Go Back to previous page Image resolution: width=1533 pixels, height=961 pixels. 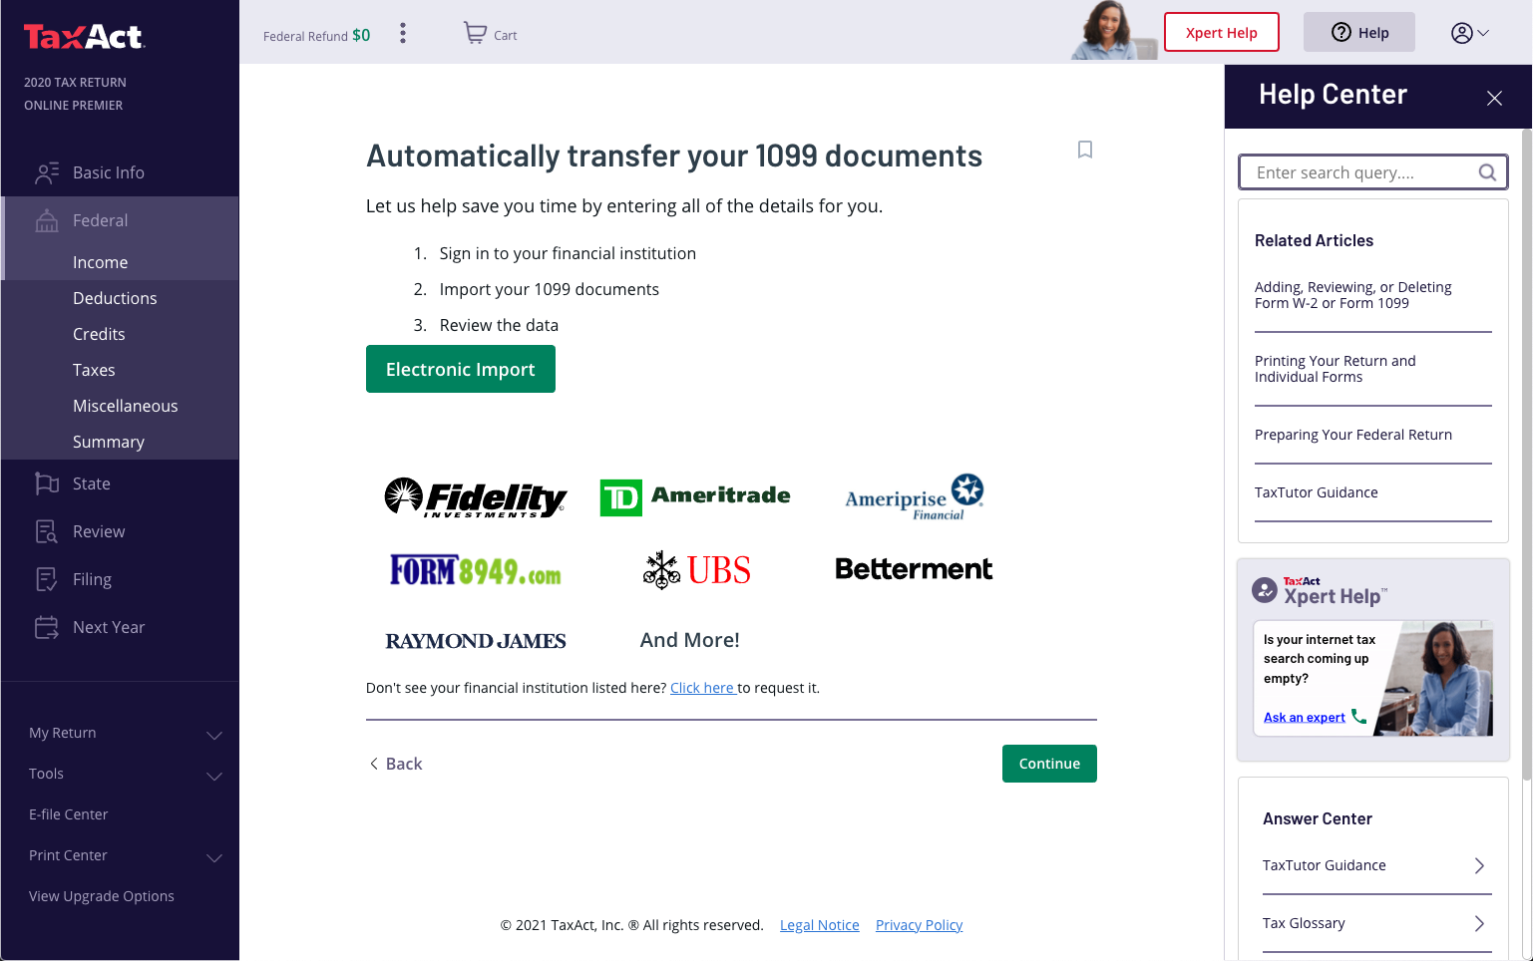(x=396, y=764)
